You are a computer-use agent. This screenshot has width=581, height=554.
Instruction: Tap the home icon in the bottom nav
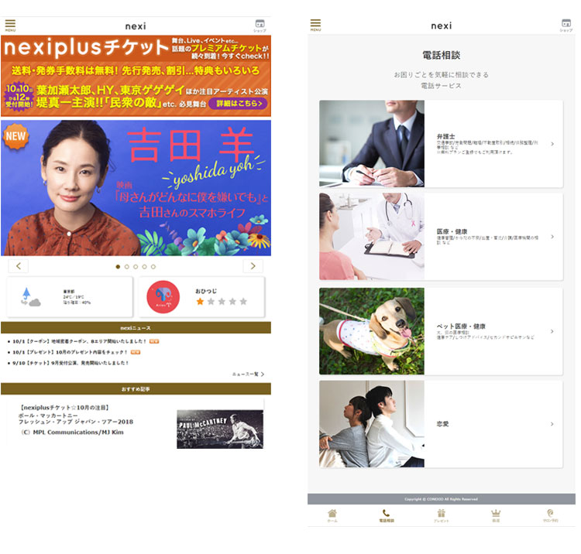click(x=332, y=515)
